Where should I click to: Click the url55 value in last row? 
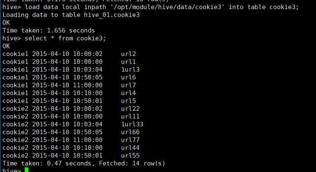pos(130,156)
